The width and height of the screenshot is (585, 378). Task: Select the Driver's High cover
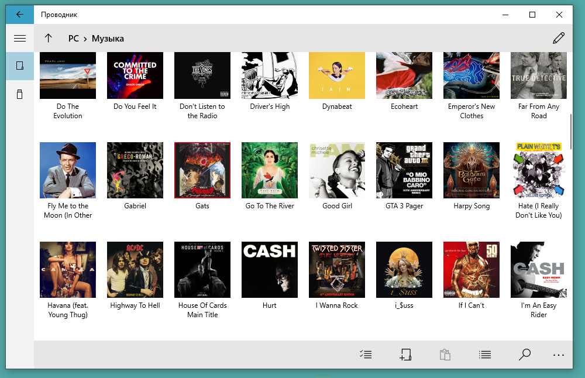tap(270, 75)
